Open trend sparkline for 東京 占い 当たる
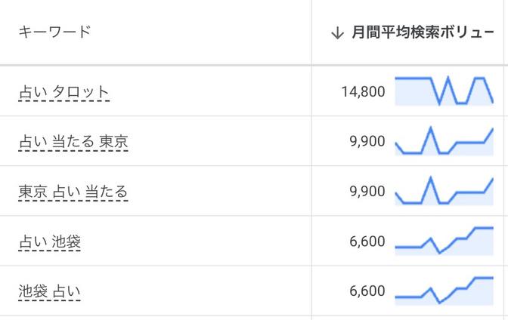This screenshot has width=508, height=320. [444, 191]
